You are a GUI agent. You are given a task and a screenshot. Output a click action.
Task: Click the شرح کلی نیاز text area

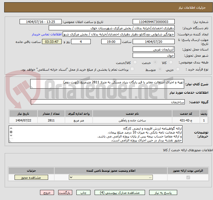107,84
